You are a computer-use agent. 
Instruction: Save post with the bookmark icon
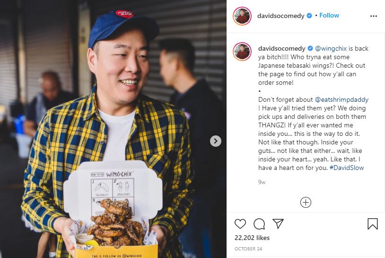pyautogui.click(x=373, y=224)
